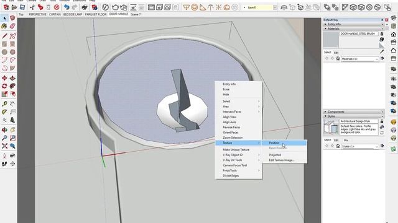Screen dimensions: 398x223
Task: Click the Architectural Design Style name field
Action: [x=359, y=121]
